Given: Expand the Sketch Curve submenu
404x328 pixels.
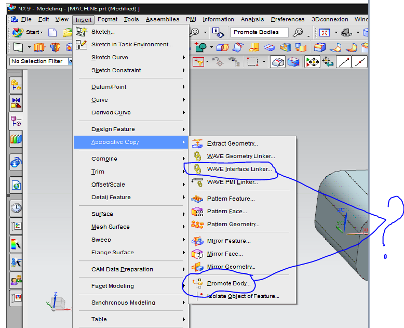Looking at the screenshot, I should coord(131,57).
